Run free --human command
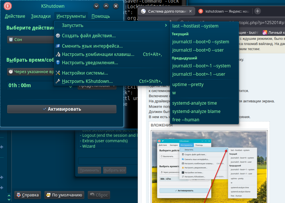285x203 pixels. click(x=204, y=120)
